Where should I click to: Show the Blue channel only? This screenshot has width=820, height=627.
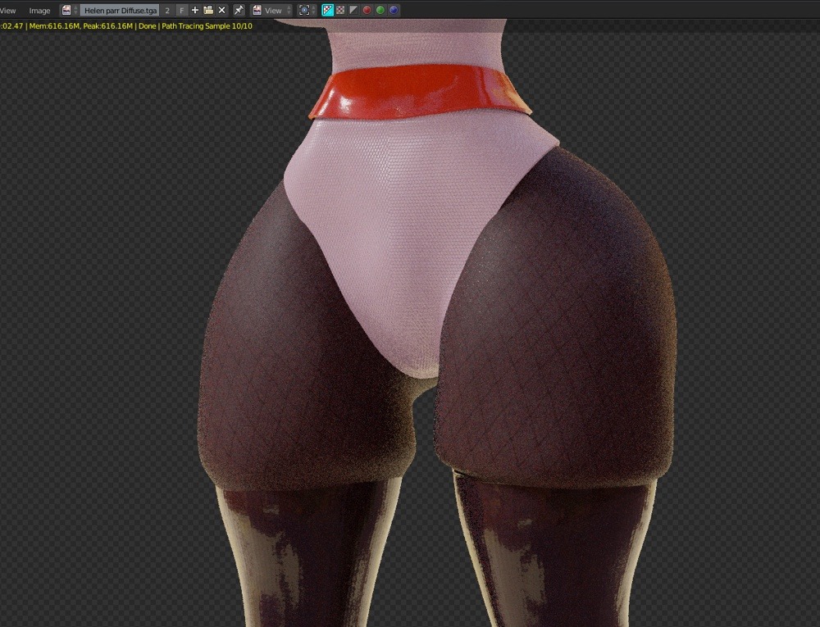[394, 10]
